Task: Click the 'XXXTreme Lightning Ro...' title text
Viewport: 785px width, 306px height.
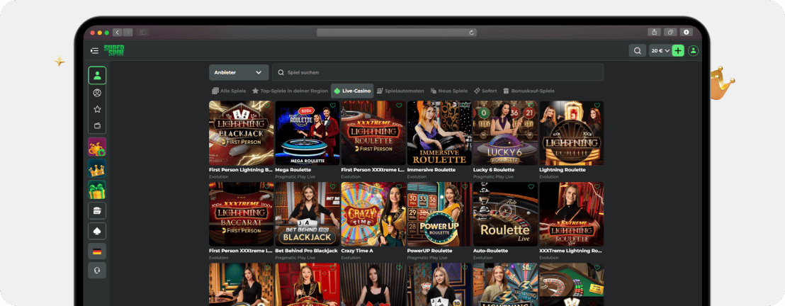Action: 571,251
